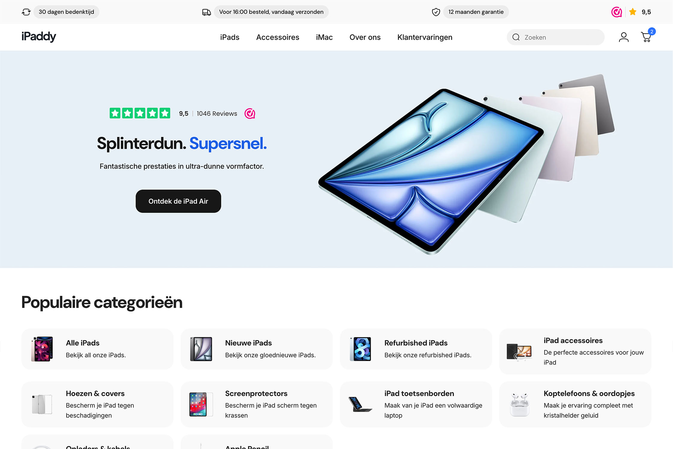This screenshot has width=673, height=449.
Task: Open the shopping cart icon
Action: (x=647, y=37)
